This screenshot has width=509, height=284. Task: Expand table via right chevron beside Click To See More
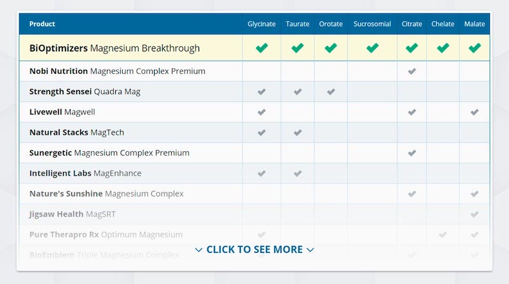[310, 250]
